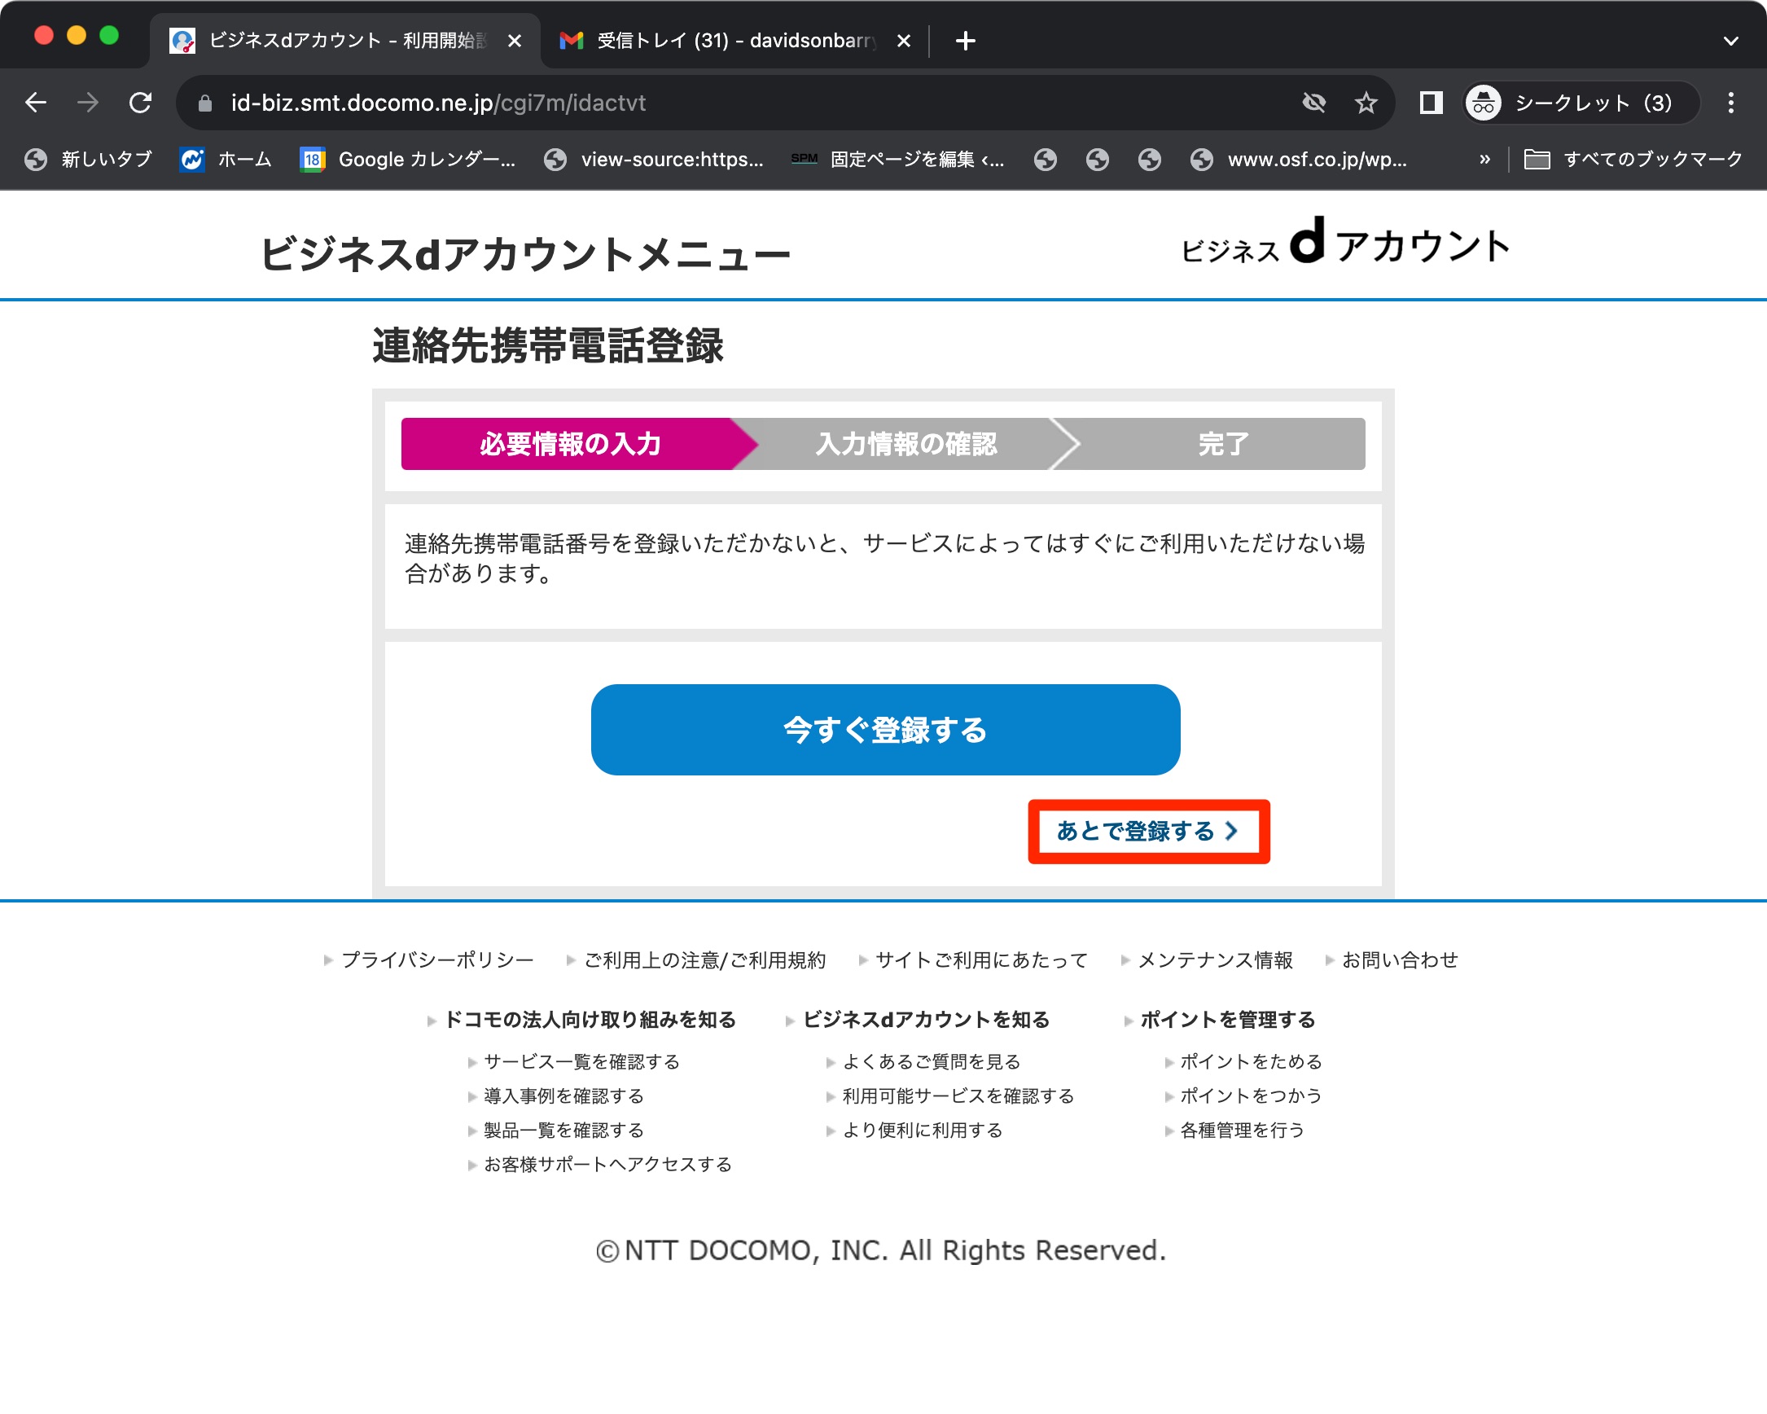
Task: Open the 新しいタブ bookmark
Action: [x=89, y=159]
